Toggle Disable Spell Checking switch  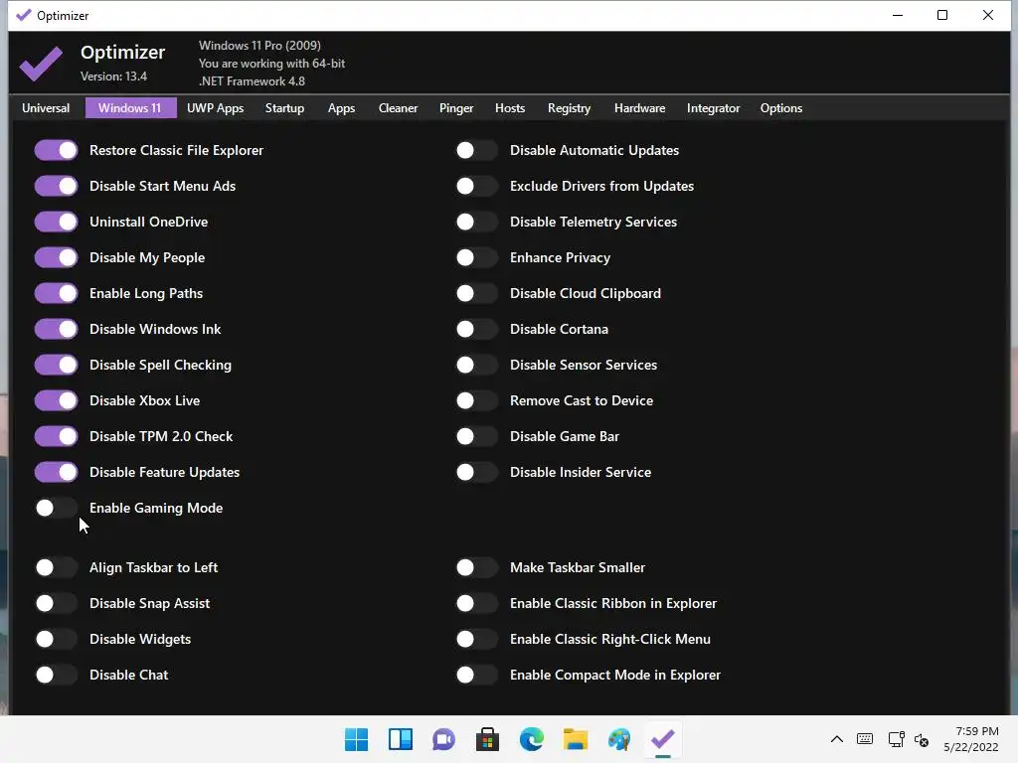pyautogui.click(x=57, y=365)
